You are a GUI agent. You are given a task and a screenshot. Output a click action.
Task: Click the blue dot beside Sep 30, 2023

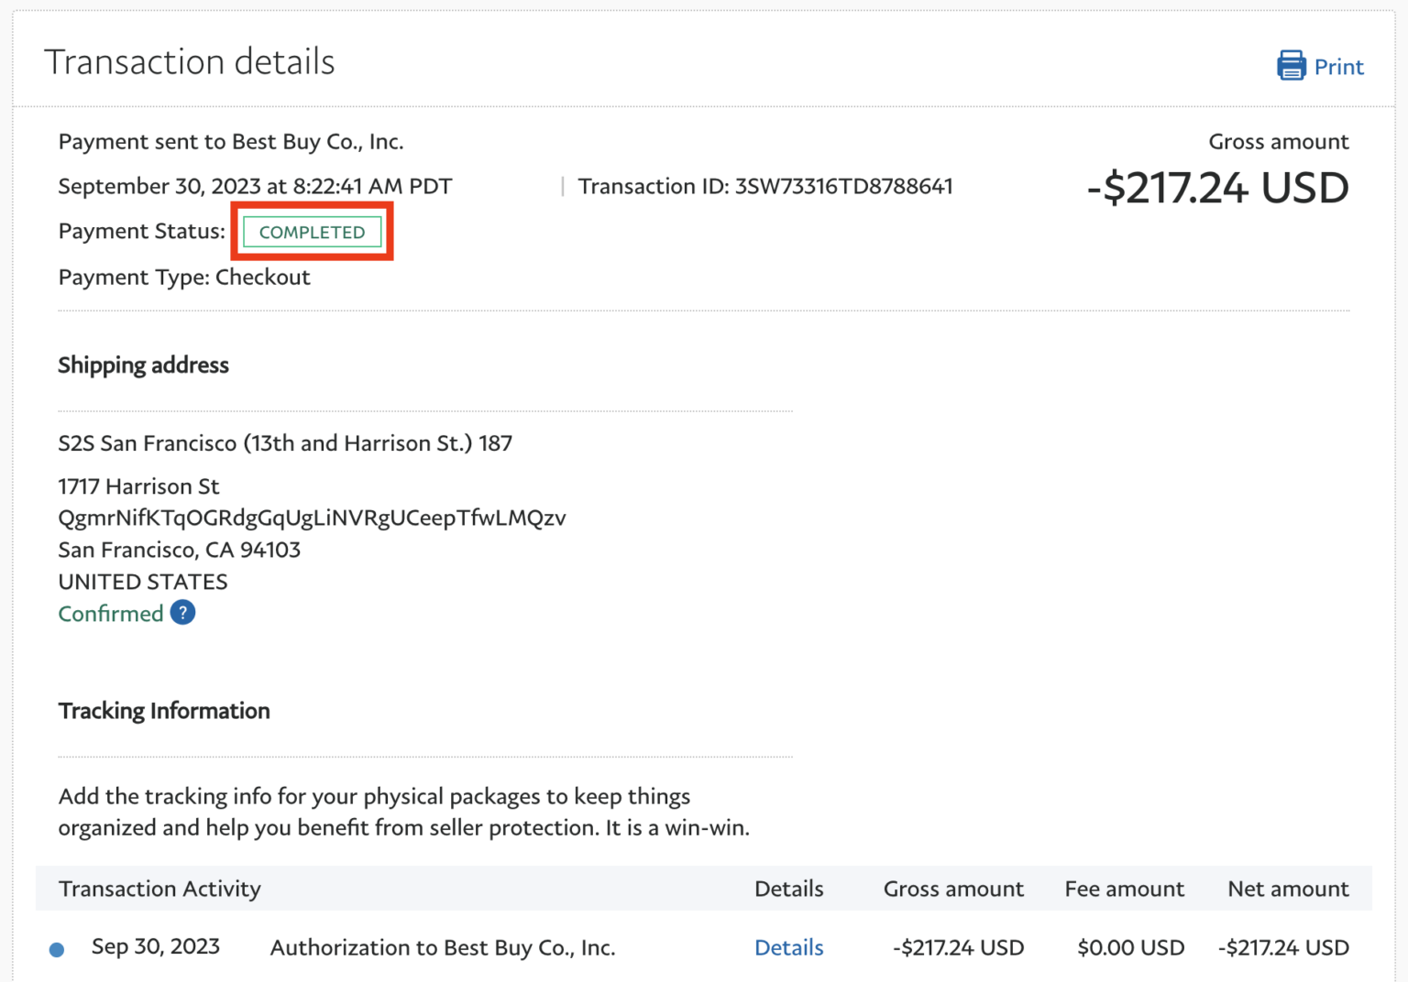pyautogui.click(x=57, y=949)
